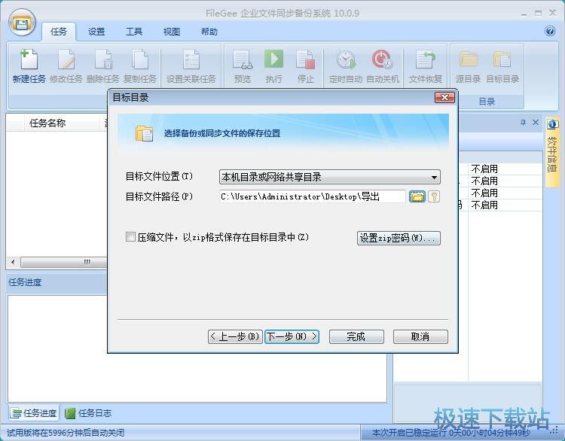This screenshot has width=565, height=441.
Task: Enable compress files to zip checkbox
Action: (130, 237)
